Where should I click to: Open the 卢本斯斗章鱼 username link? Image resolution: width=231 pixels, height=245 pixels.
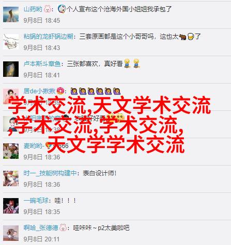(42, 64)
